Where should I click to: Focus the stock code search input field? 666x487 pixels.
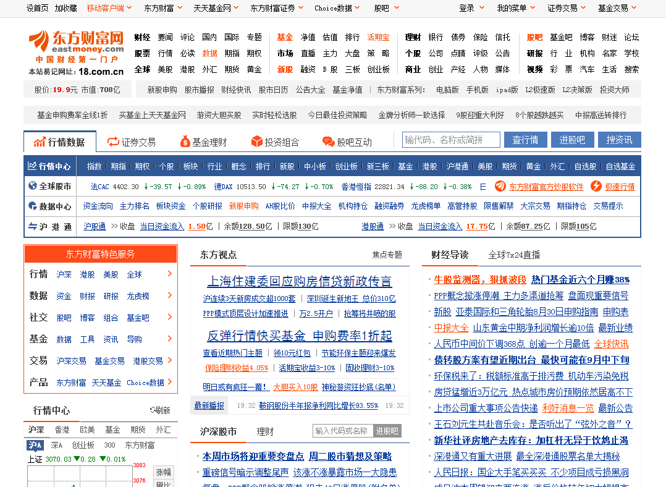(451, 140)
